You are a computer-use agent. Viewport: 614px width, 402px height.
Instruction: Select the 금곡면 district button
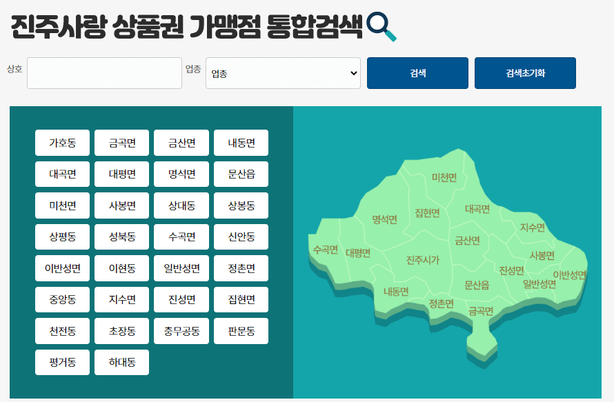coord(121,143)
